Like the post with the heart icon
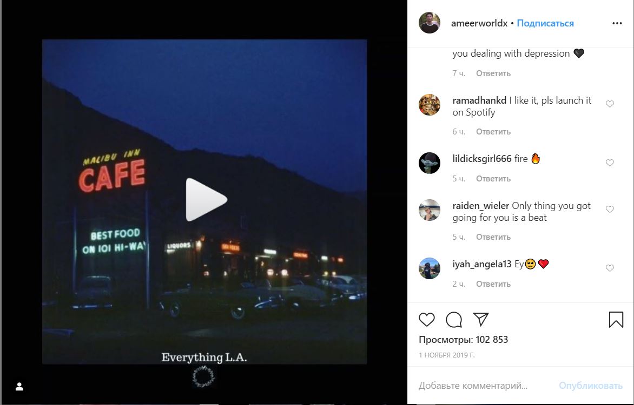Screen dimensions: 634x405 pos(427,319)
